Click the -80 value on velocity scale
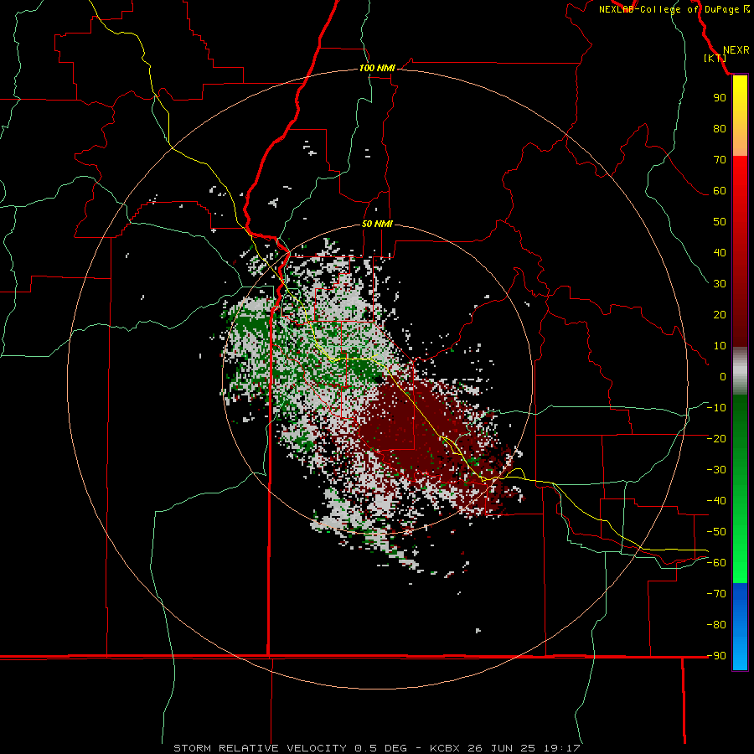 tap(716, 625)
